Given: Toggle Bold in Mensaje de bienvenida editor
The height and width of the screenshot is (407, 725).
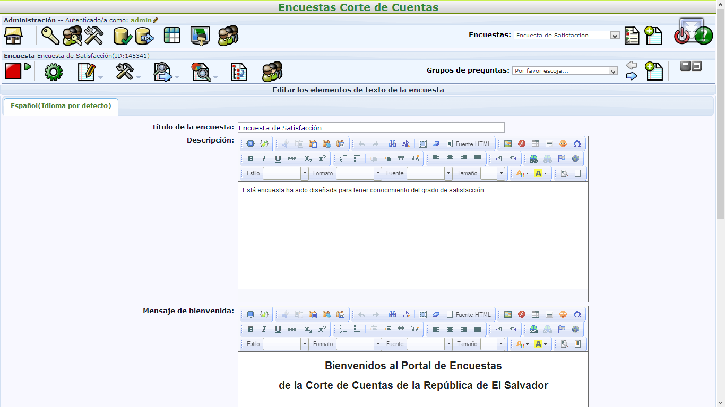Looking at the screenshot, I should tap(251, 329).
